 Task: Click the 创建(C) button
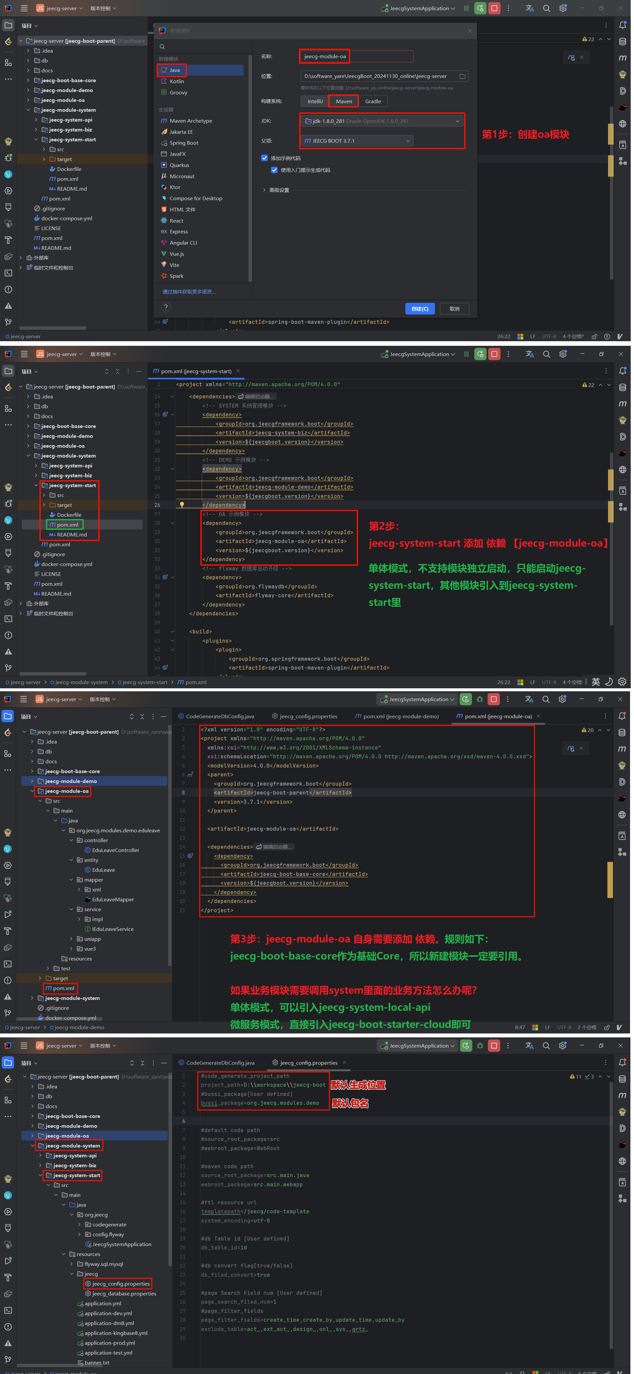(419, 309)
